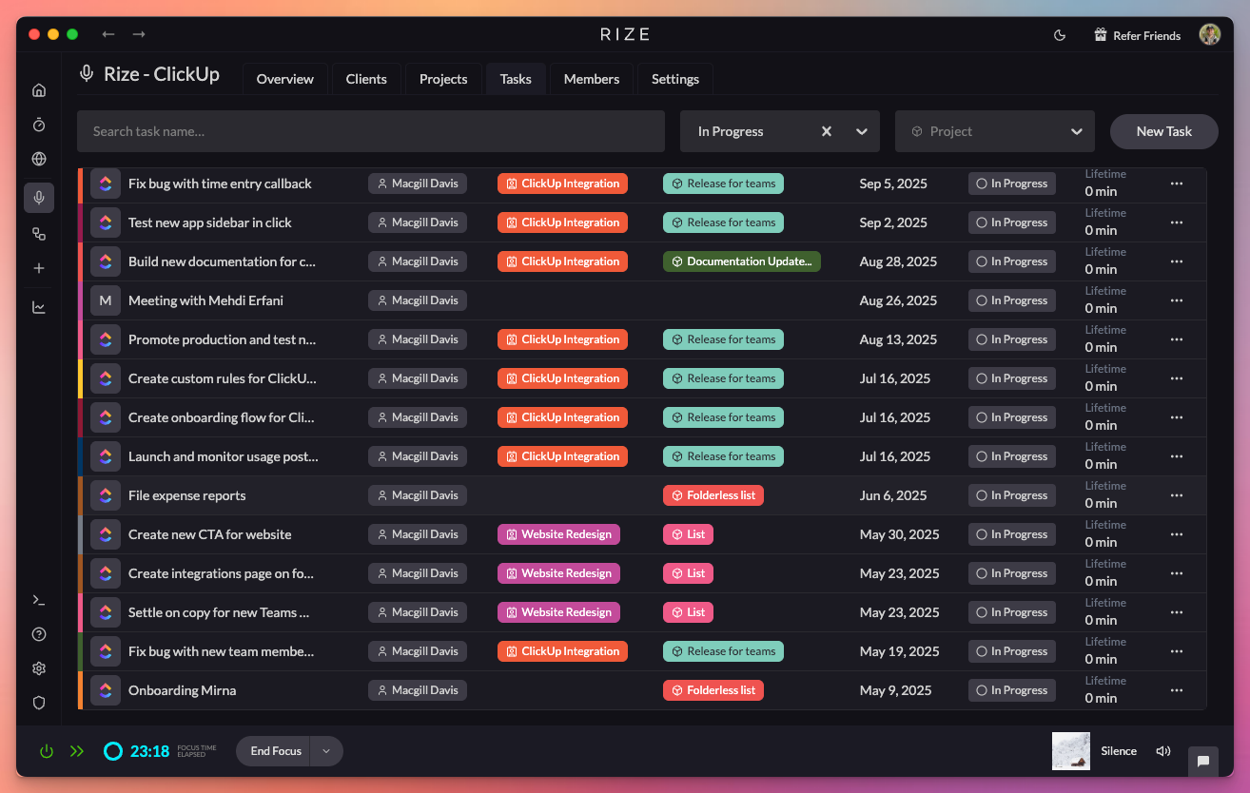Click ClickUp Integration tag on Create onboarding flow row
Screen dimensions: 1250x793
[x=562, y=417]
